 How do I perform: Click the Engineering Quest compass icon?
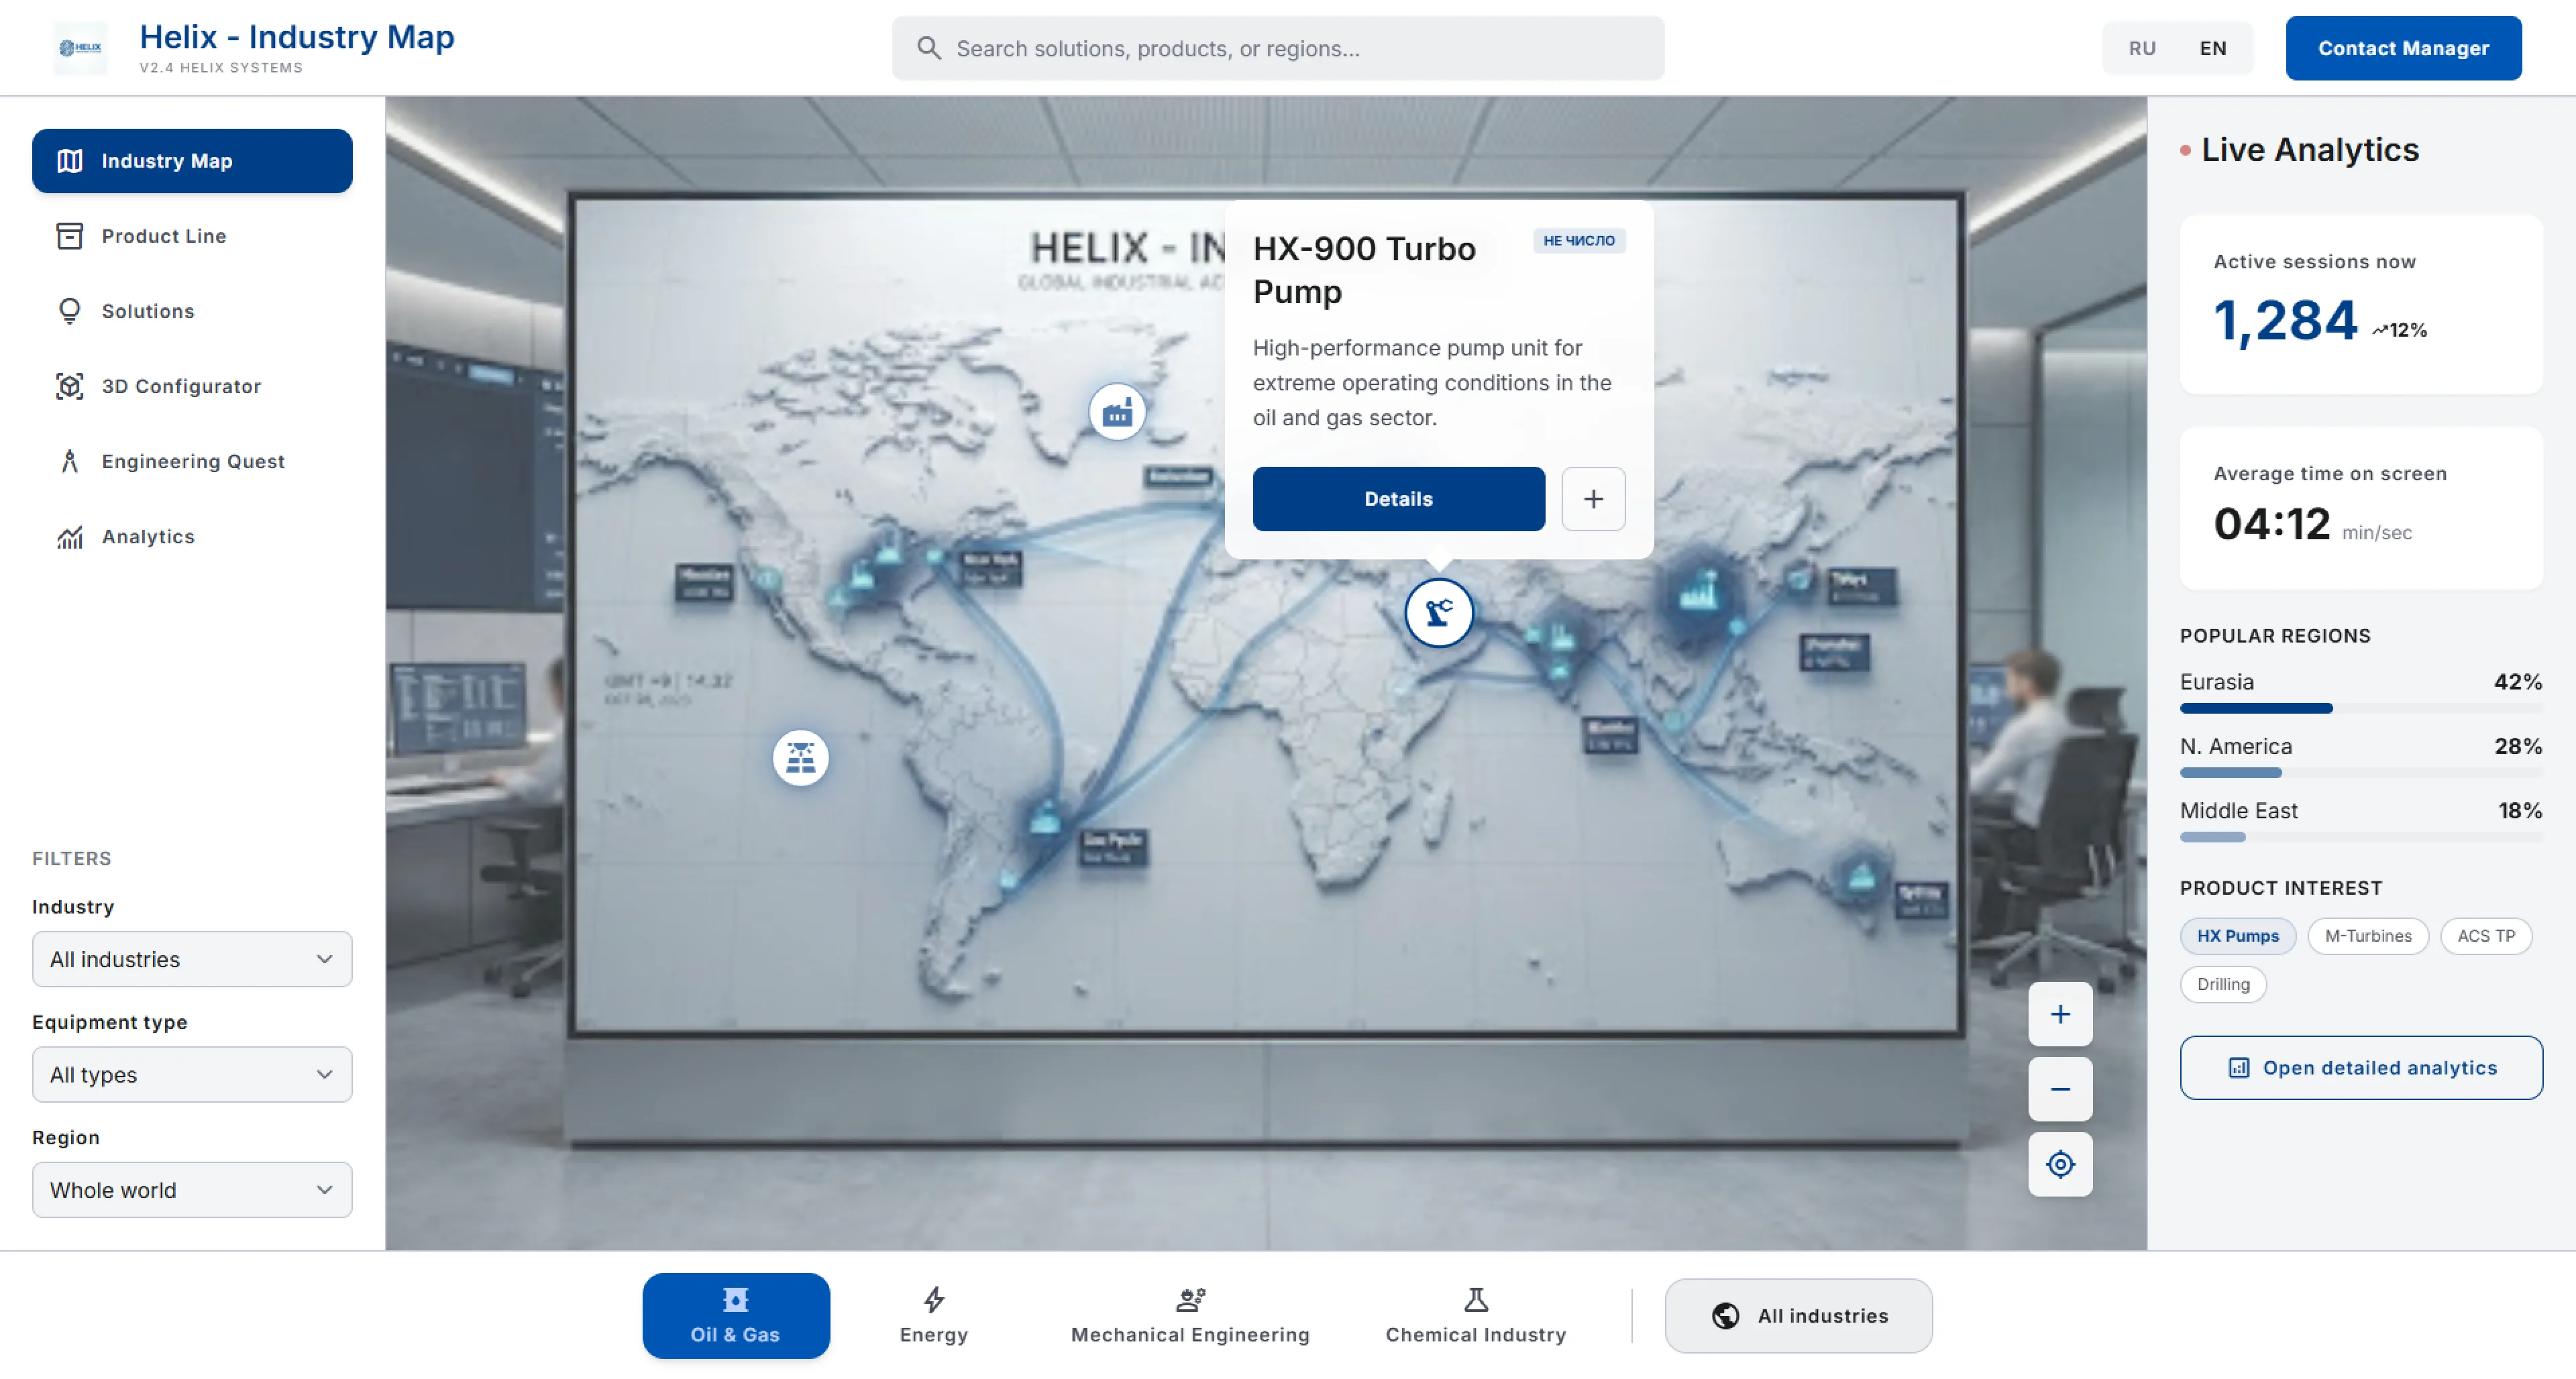(69, 461)
